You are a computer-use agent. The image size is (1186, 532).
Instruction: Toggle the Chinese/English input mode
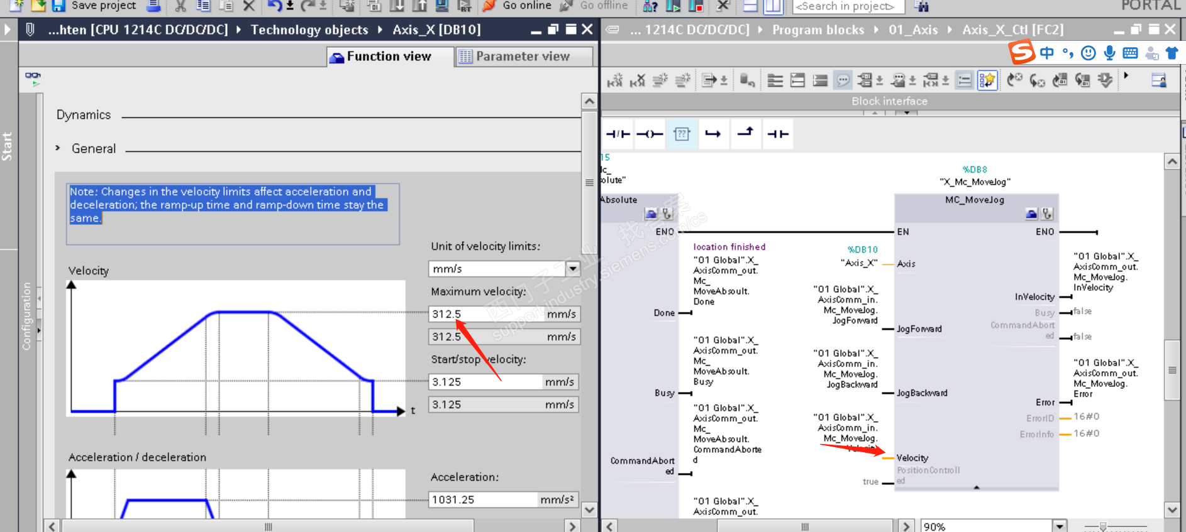pyautogui.click(x=1047, y=53)
